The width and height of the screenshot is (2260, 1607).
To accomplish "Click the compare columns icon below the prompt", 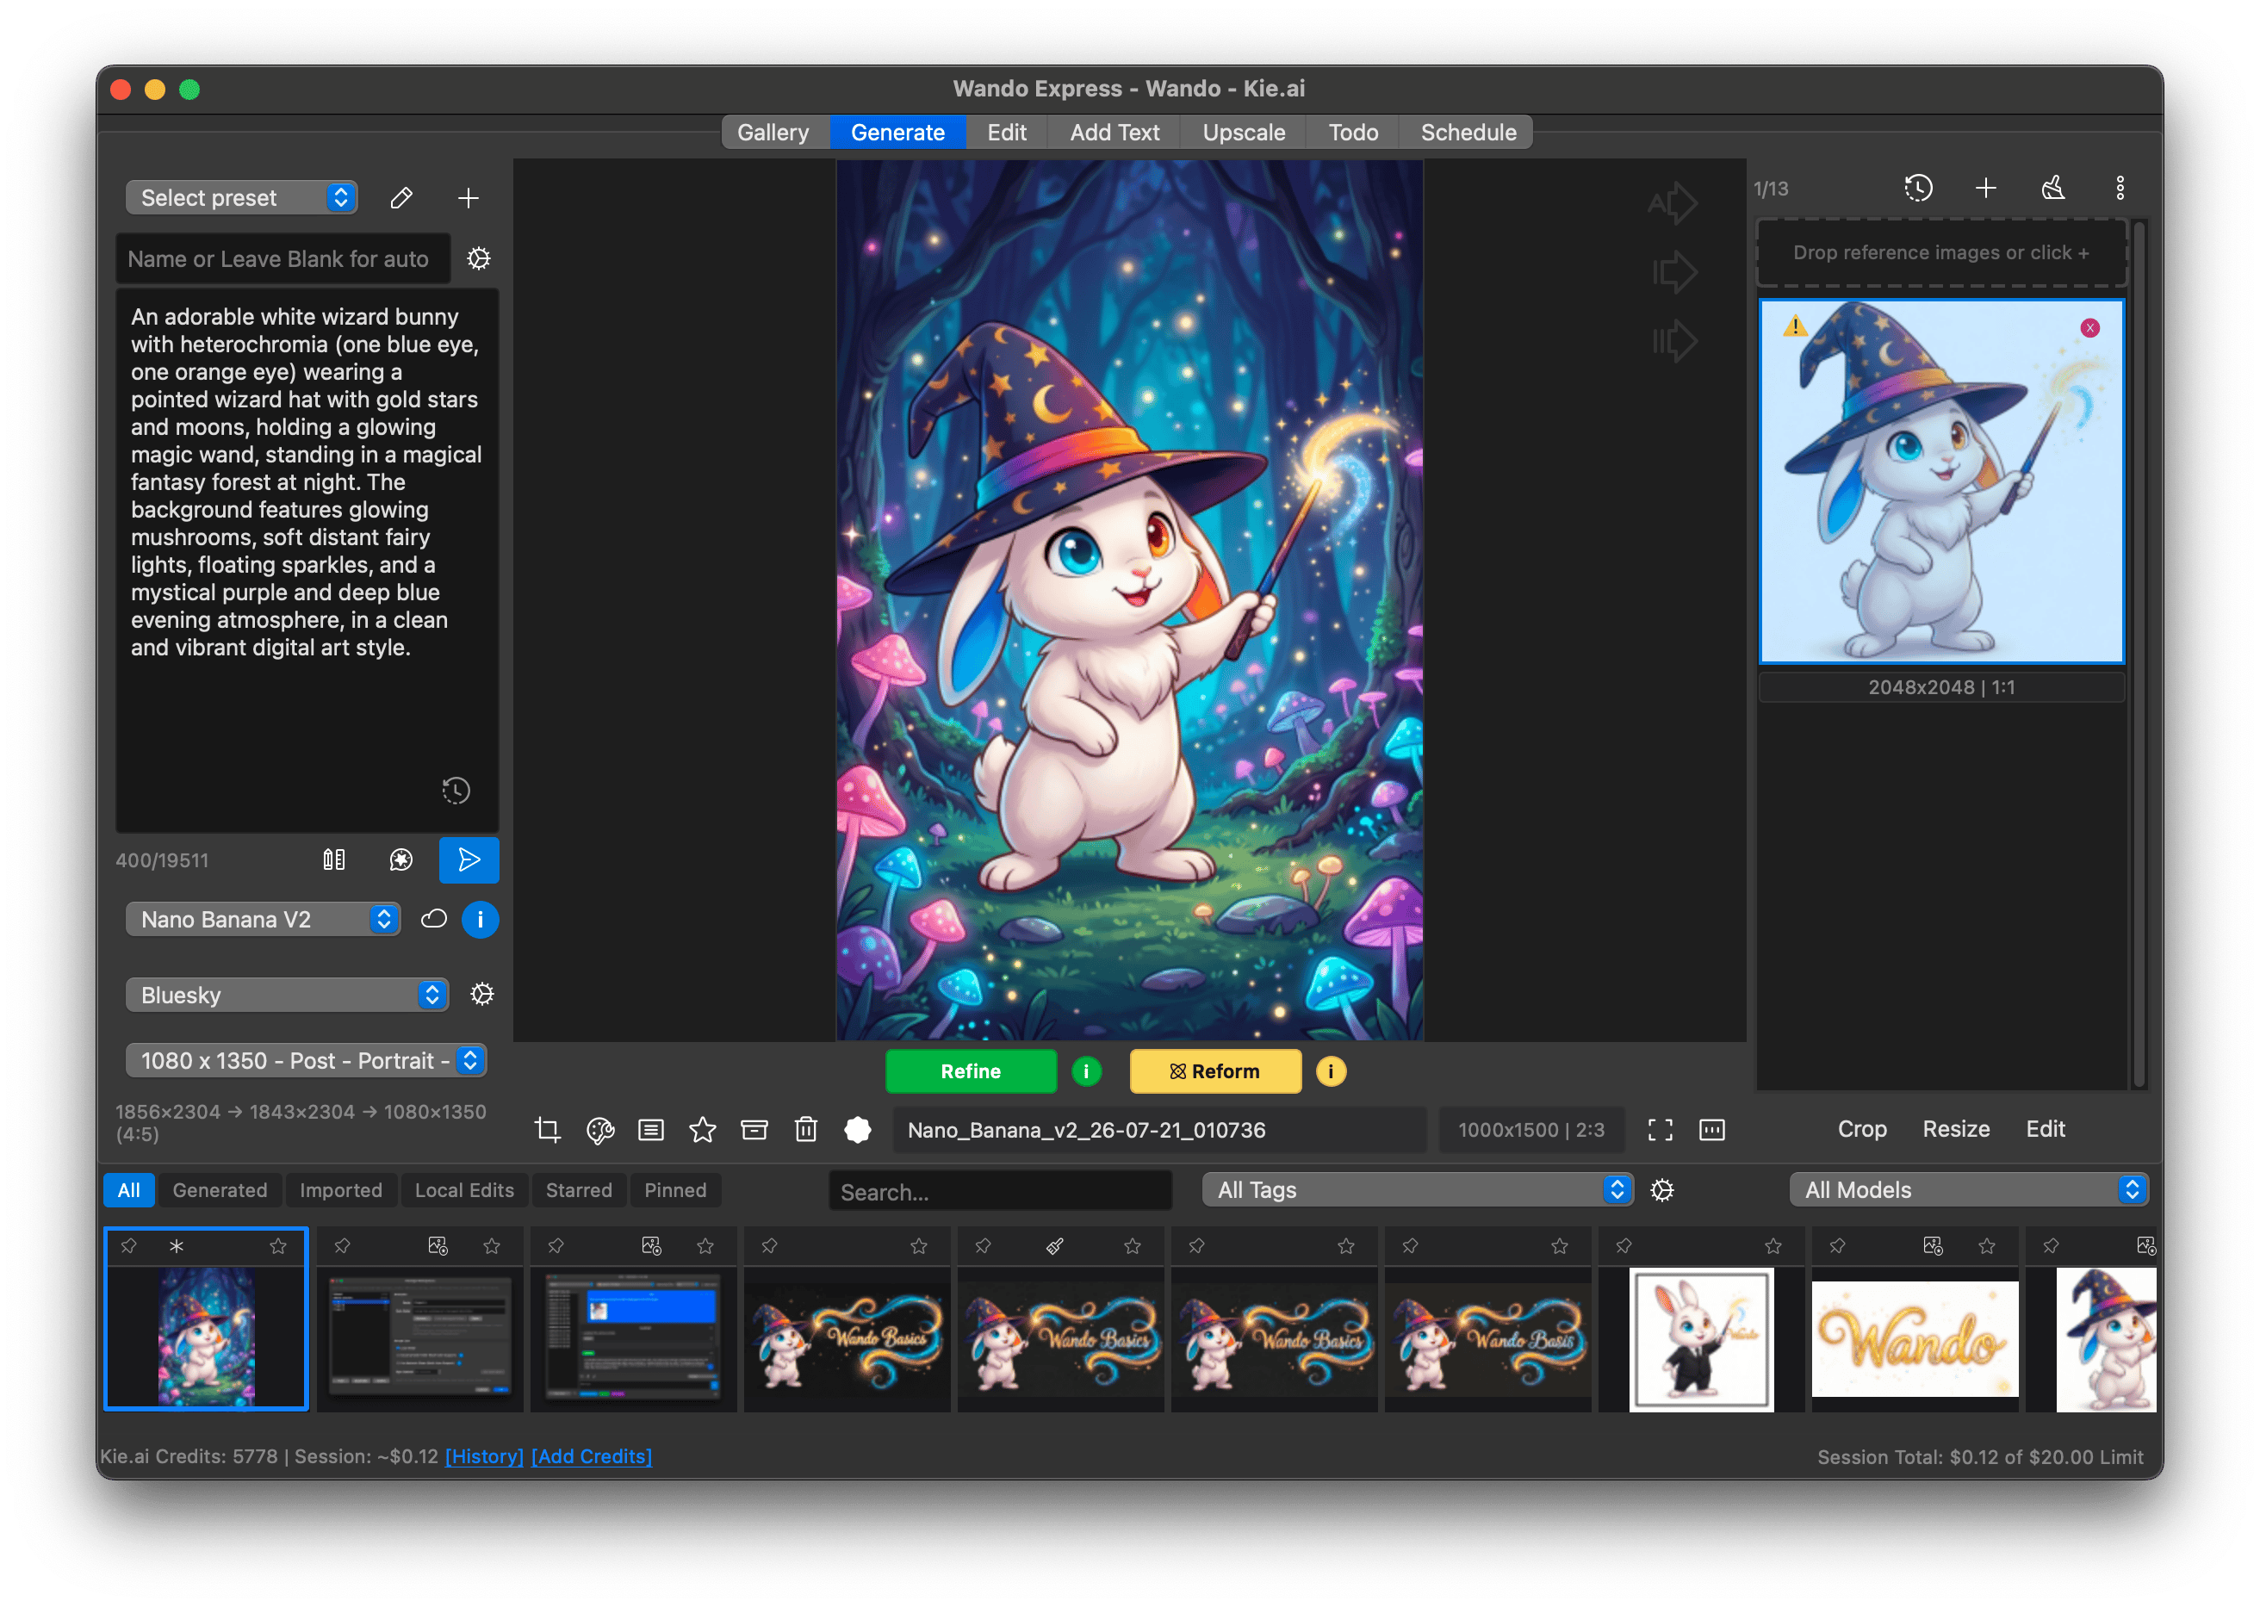I will point(333,859).
